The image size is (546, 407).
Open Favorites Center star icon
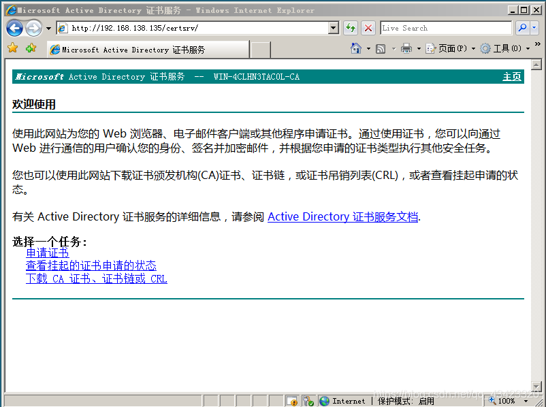[13, 48]
